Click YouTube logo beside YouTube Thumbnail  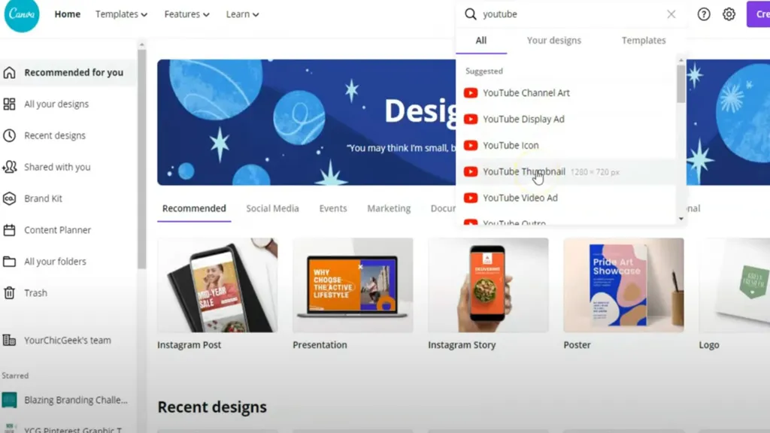pyautogui.click(x=471, y=172)
